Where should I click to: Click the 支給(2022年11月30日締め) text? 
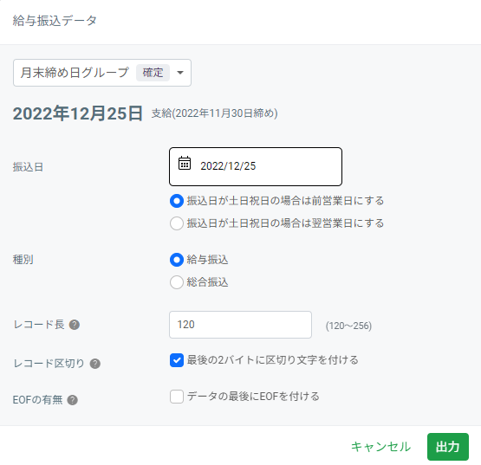[214, 113]
